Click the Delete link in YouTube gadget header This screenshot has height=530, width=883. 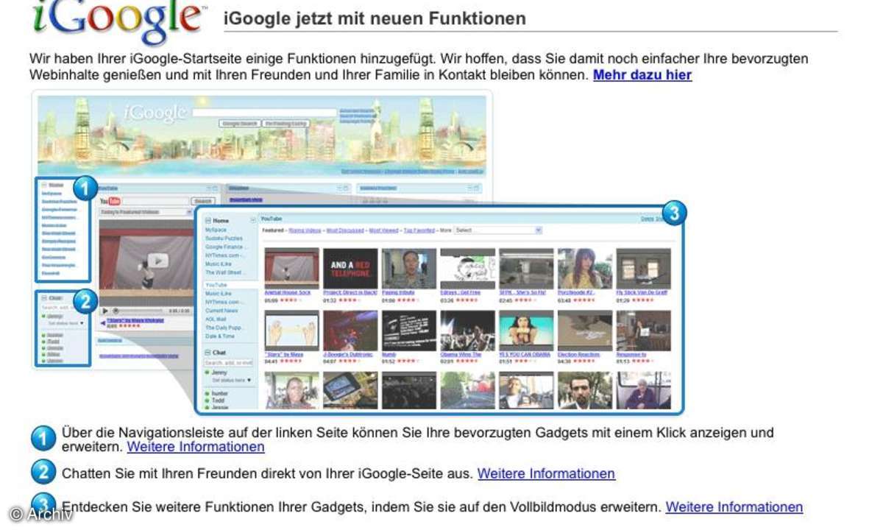(648, 219)
